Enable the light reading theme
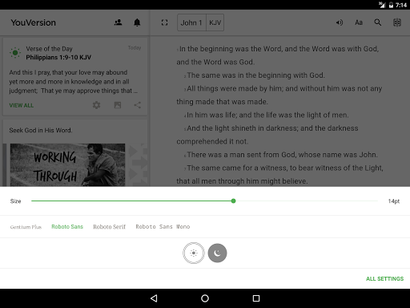This screenshot has width=410, height=308. tap(194, 253)
